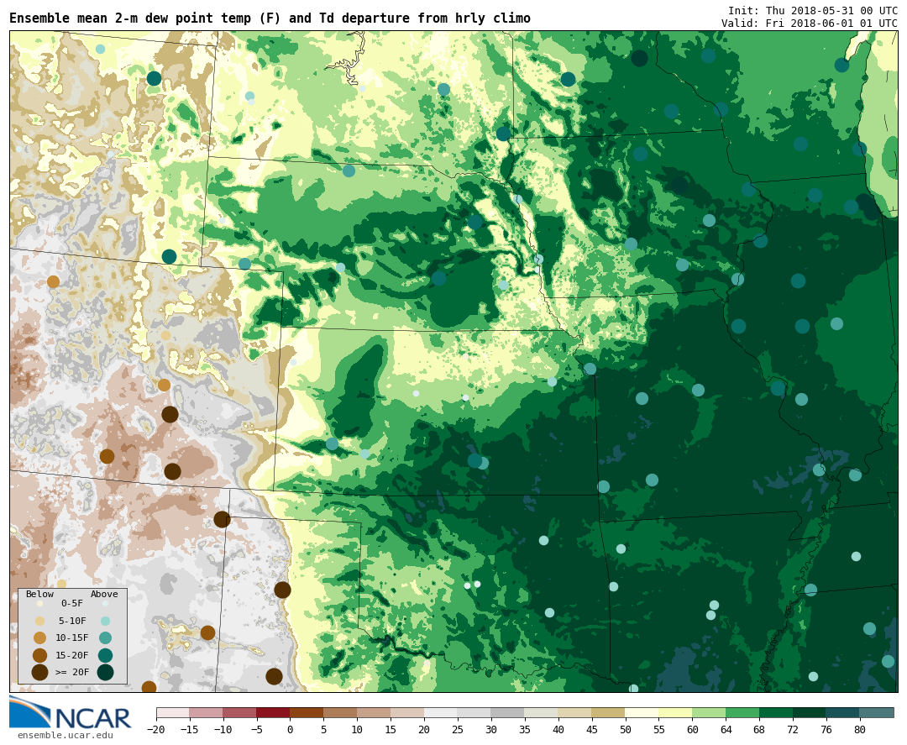This screenshot has width=907, height=745.
Task: Click the legend's Above 0-5F pale dot
Action: pyautogui.click(x=105, y=604)
